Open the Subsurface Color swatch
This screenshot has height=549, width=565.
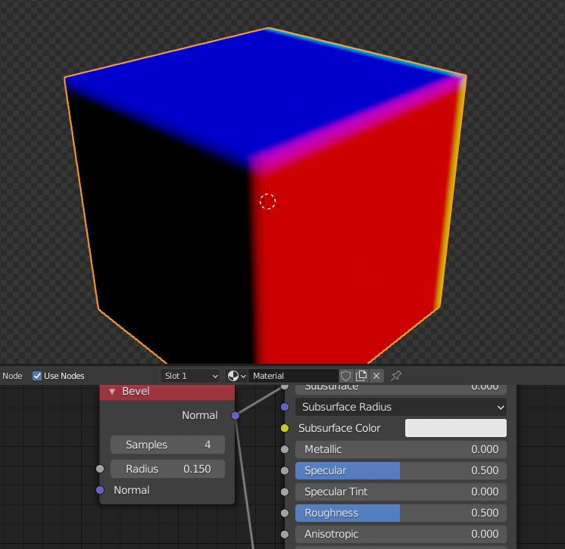[x=456, y=428]
